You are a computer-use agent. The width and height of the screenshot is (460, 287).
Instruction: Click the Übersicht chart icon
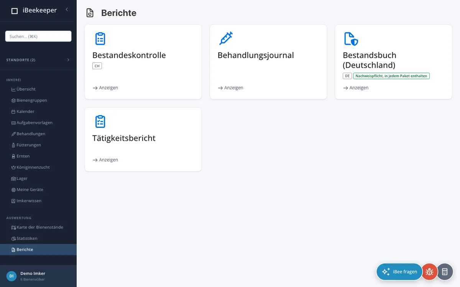coord(13,89)
